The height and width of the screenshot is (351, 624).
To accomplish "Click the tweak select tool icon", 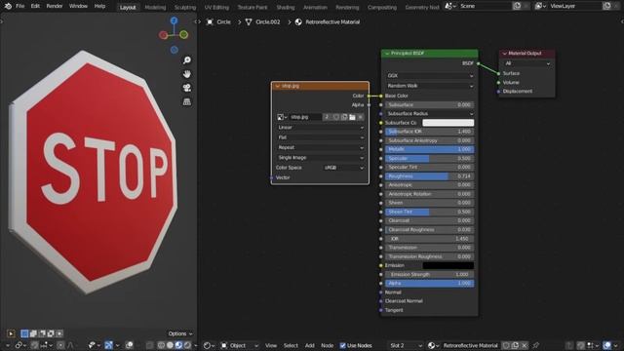I will click(x=11, y=333).
